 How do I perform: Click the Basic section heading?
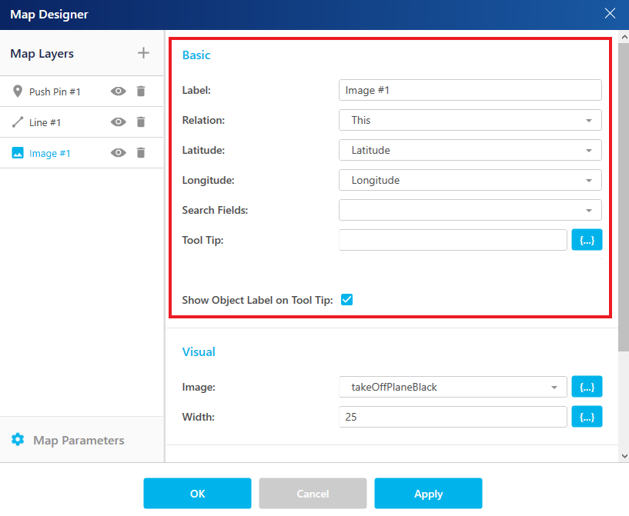pos(196,55)
